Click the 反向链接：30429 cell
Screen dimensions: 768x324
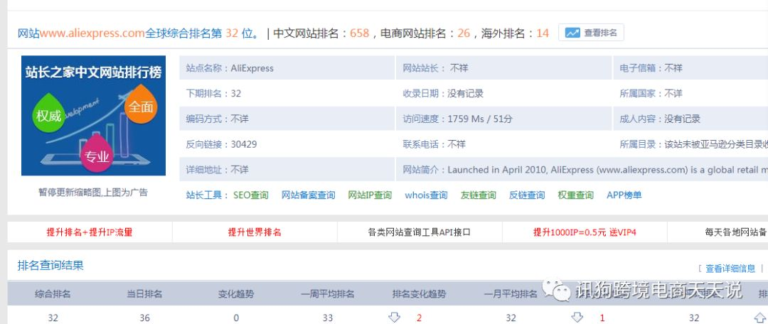[287, 144]
